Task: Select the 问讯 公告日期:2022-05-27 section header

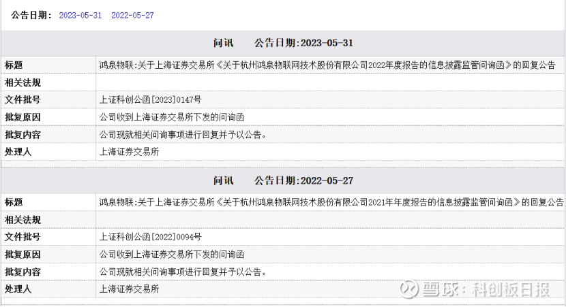Action: tap(283, 180)
